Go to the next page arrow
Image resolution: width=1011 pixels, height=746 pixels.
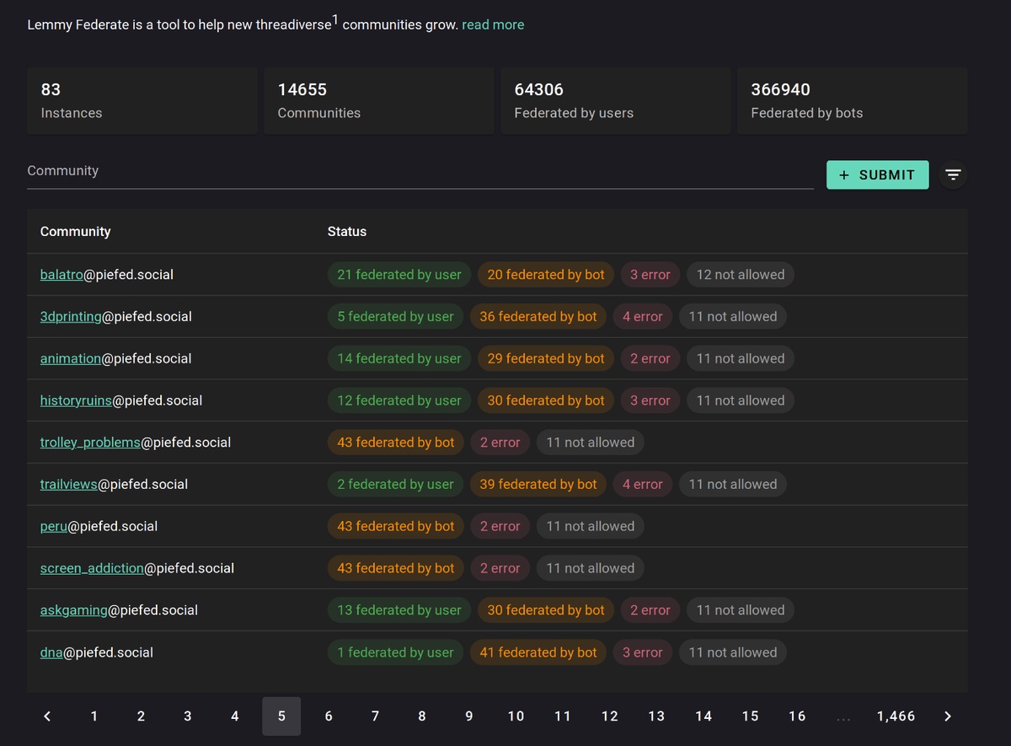[x=948, y=716]
